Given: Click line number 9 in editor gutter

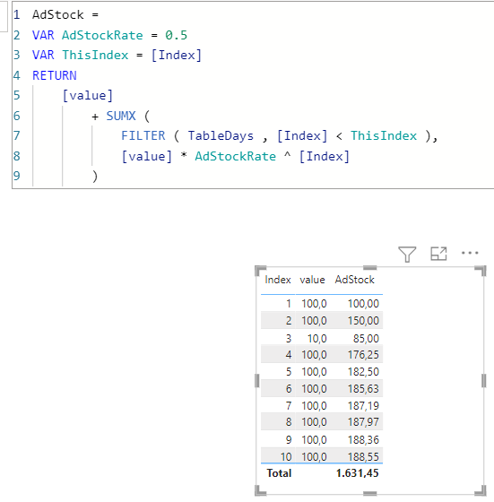Looking at the screenshot, I should 17,176.
